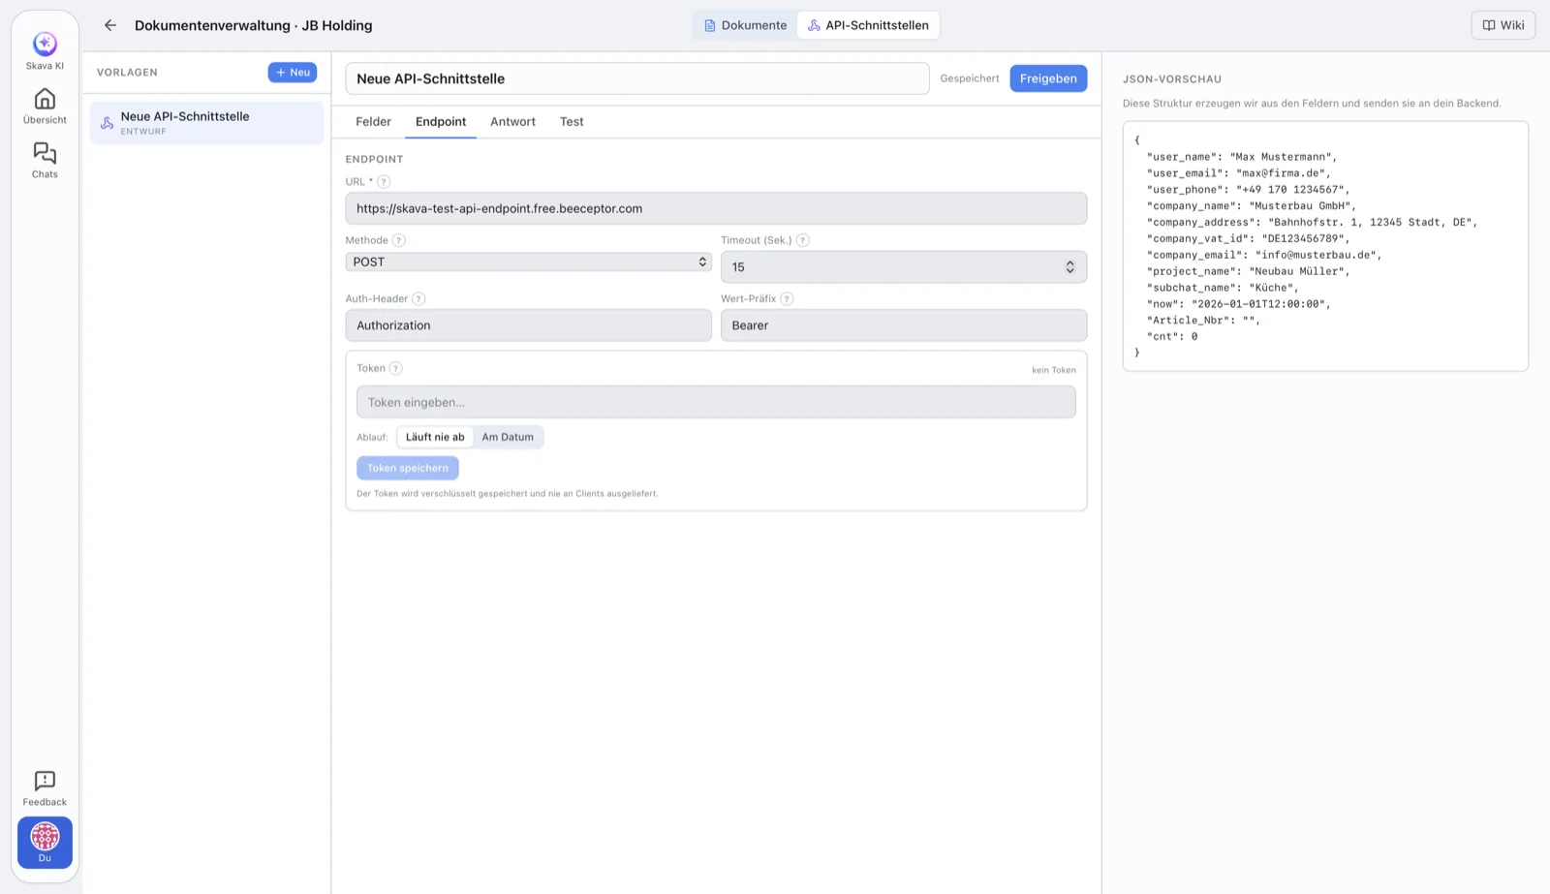
Task: Click the Token speichern button
Action: [x=408, y=468]
